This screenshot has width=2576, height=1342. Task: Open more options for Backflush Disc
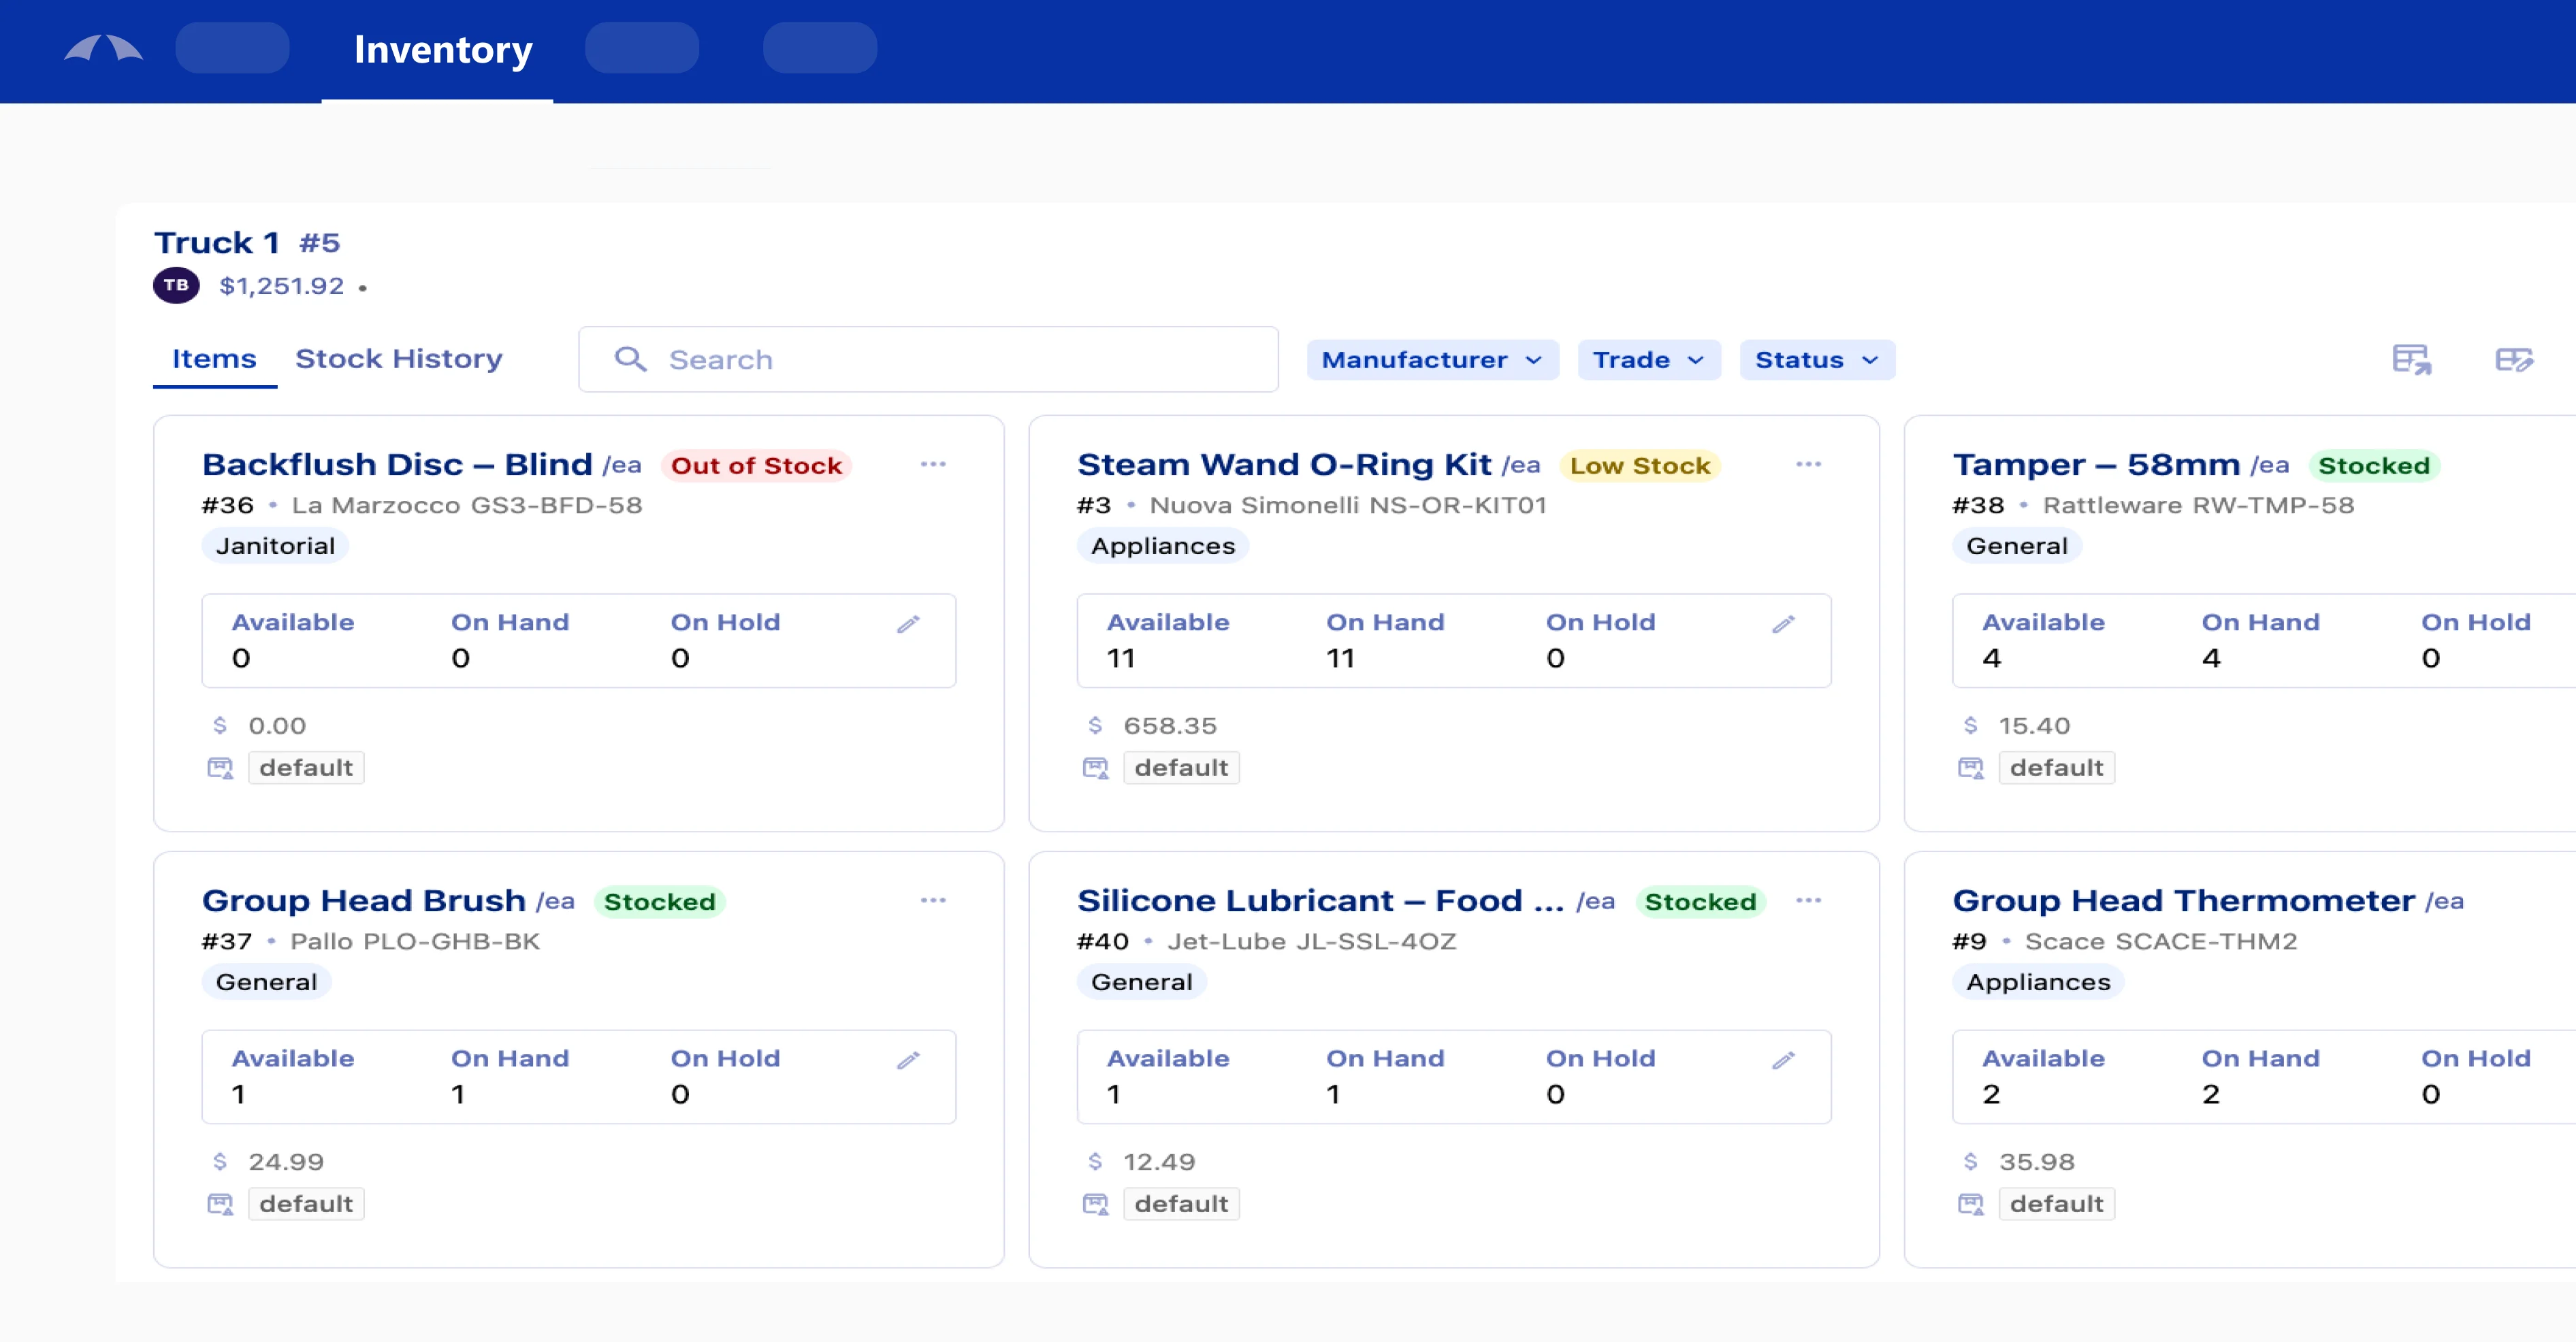tap(933, 464)
